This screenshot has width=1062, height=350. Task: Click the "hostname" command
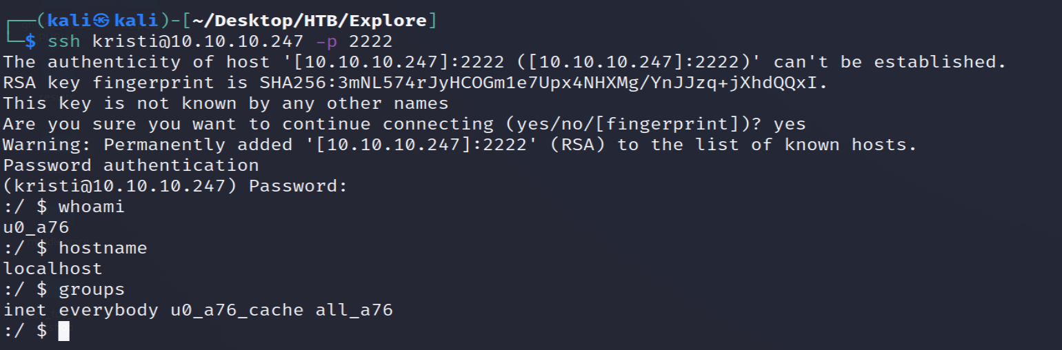103,248
